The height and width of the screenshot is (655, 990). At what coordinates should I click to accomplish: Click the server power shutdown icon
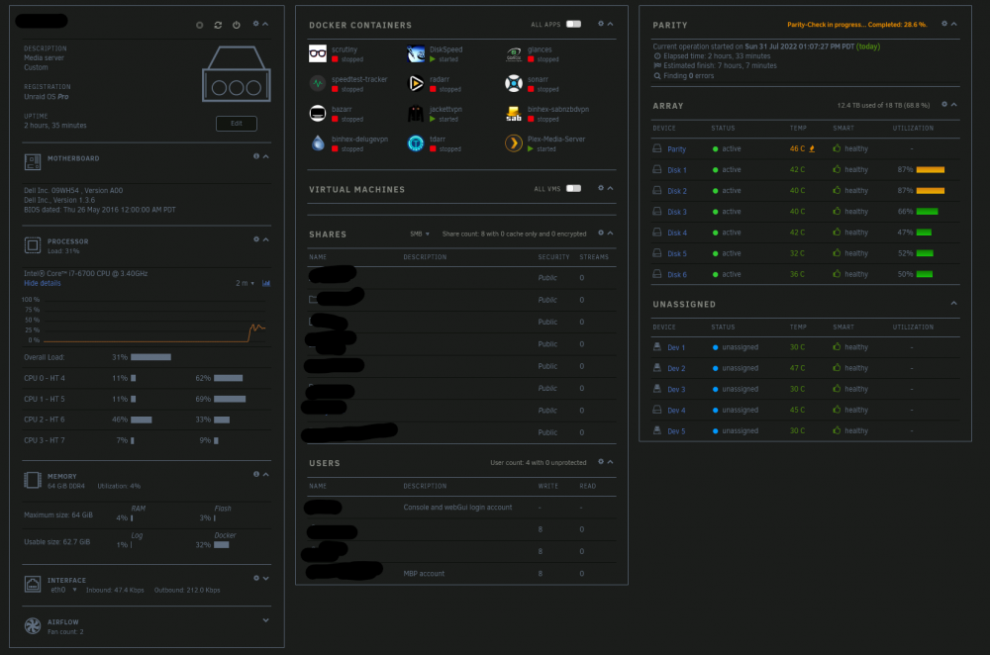click(237, 26)
